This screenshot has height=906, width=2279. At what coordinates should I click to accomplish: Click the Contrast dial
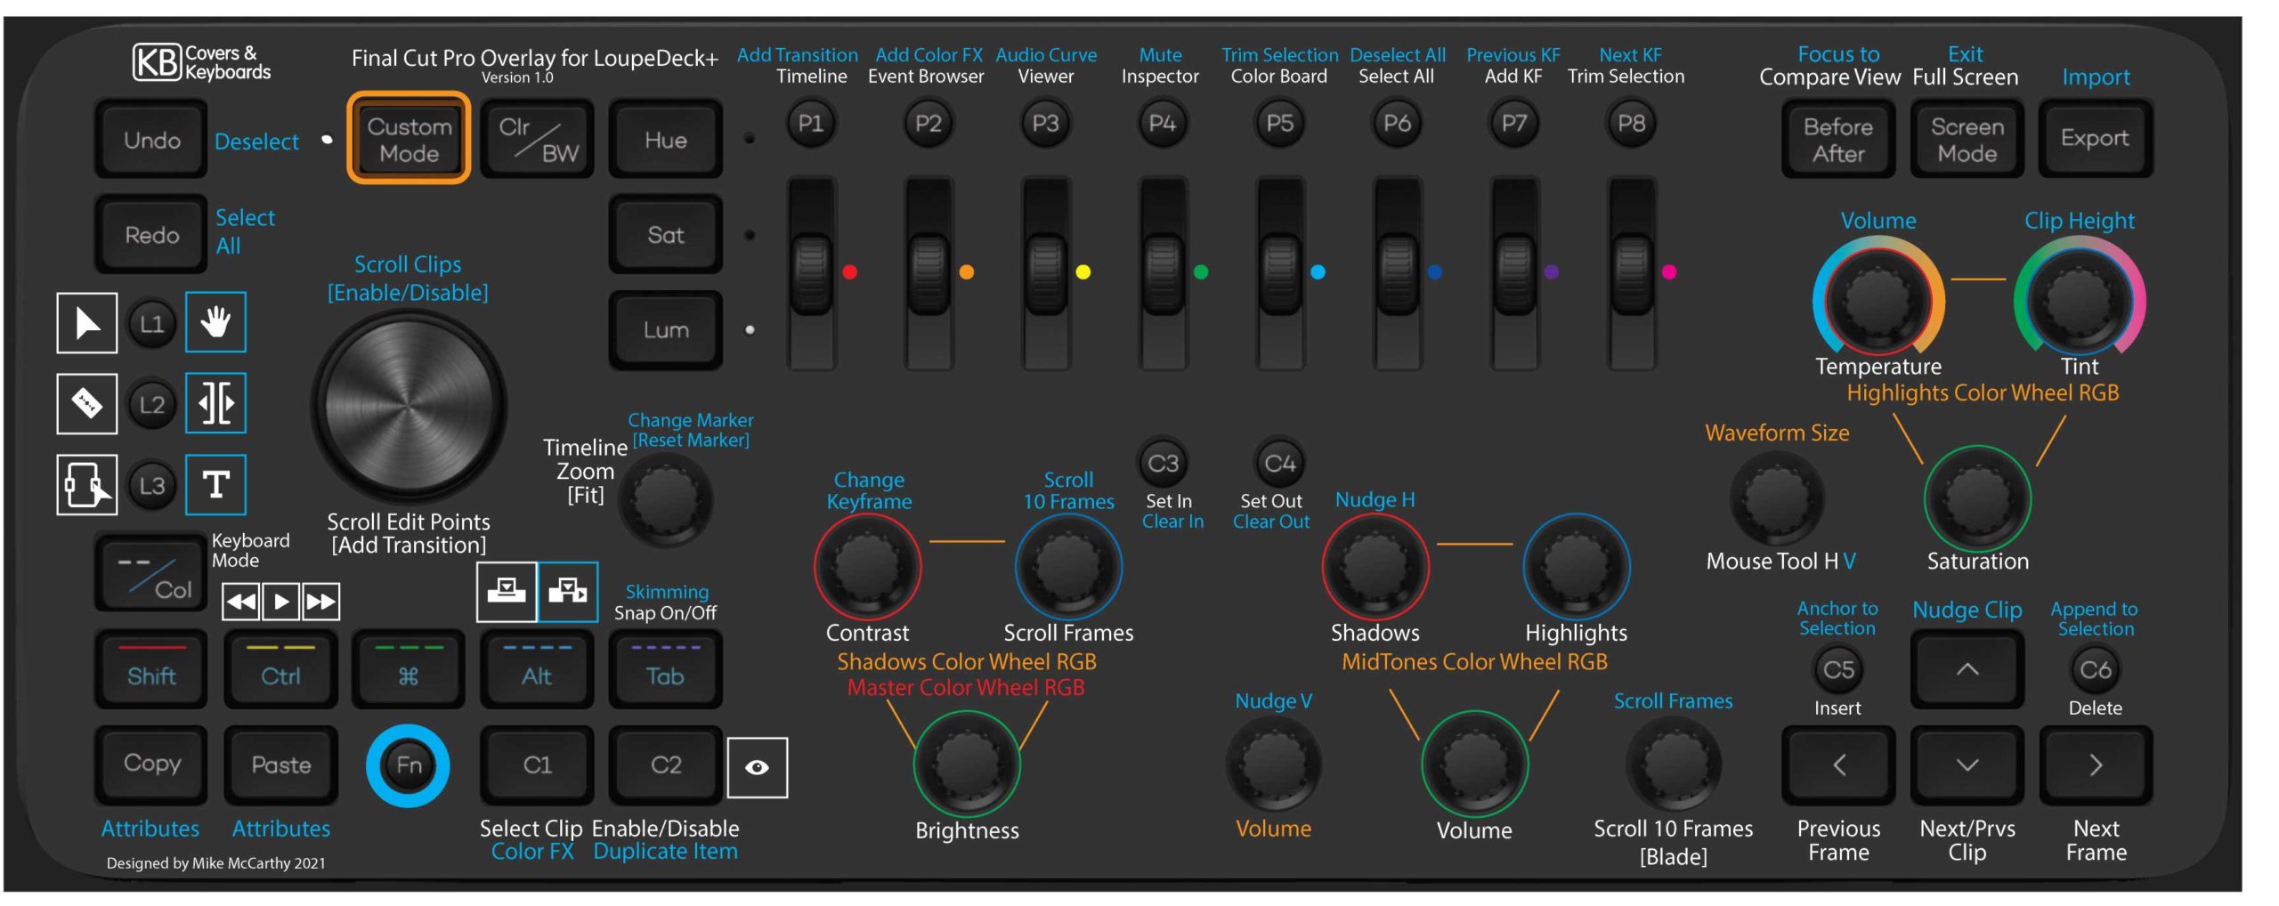tap(867, 568)
